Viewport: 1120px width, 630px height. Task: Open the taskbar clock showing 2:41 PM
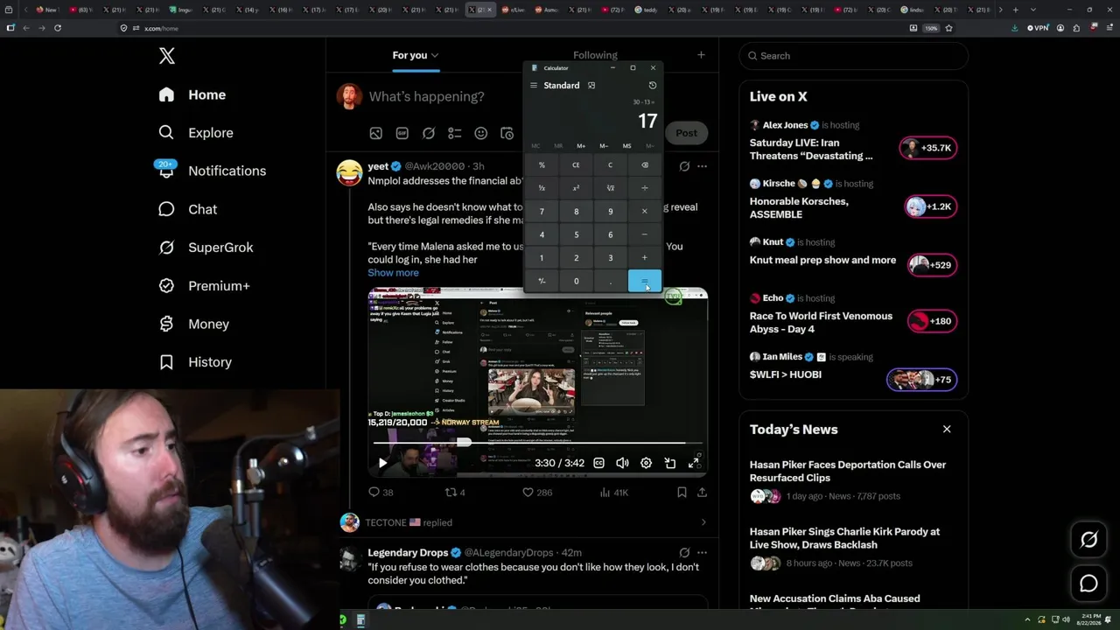coord(1091,619)
